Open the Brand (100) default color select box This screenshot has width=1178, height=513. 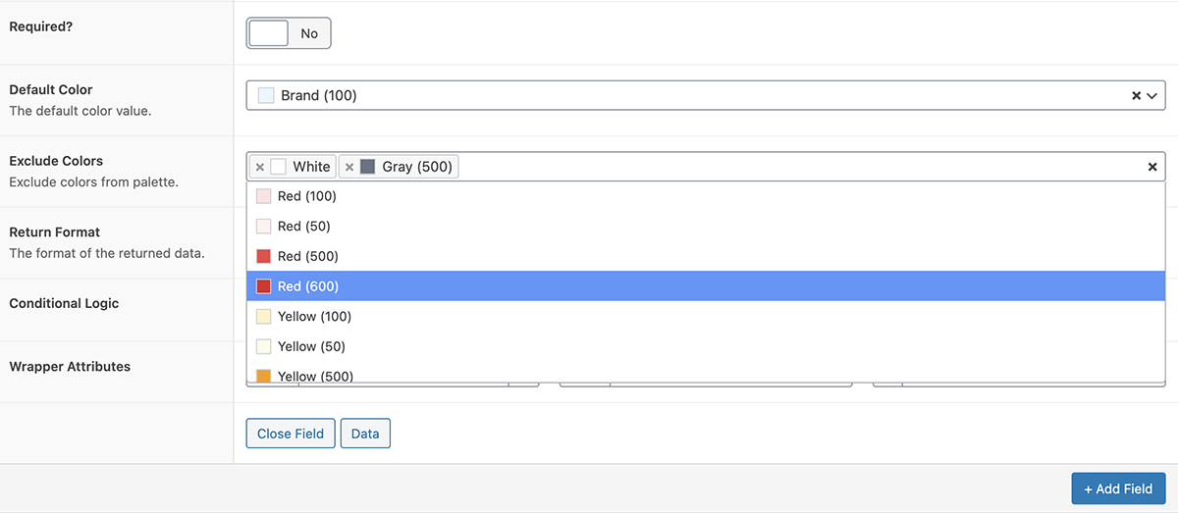[x=687, y=96]
